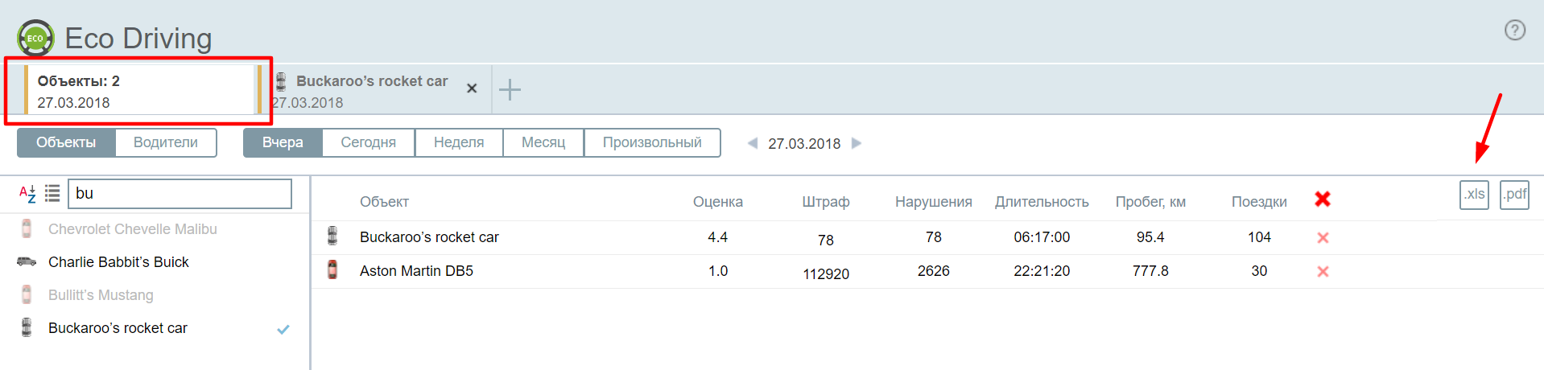Uncheck Buckaroo's rocket car in the list
Screen dimensions: 1544x370
click(283, 329)
